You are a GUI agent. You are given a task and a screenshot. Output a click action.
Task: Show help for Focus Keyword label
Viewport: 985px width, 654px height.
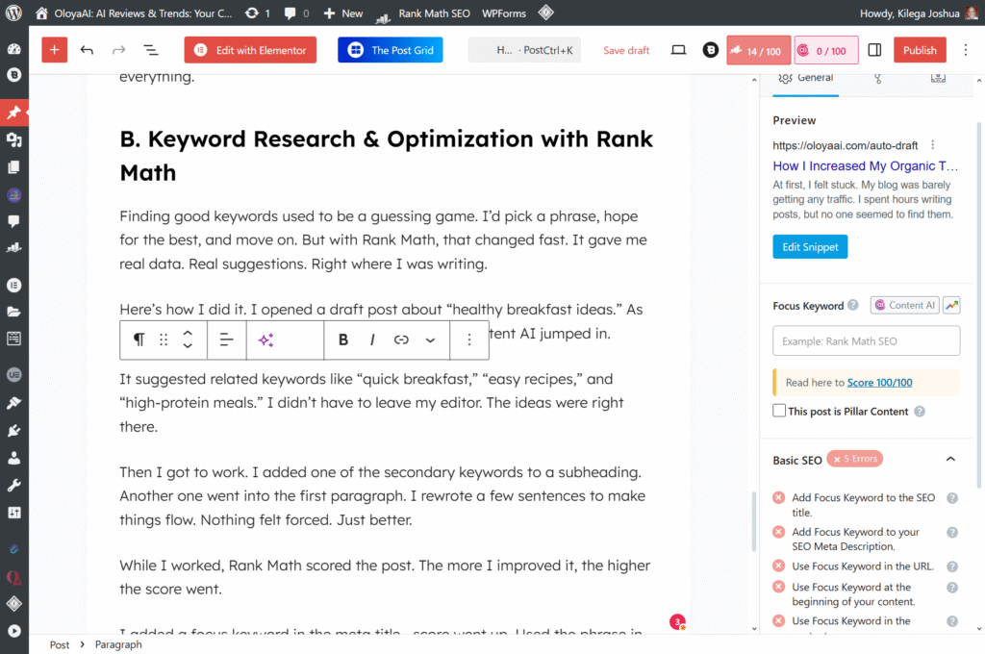pyautogui.click(x=852, y=305)
